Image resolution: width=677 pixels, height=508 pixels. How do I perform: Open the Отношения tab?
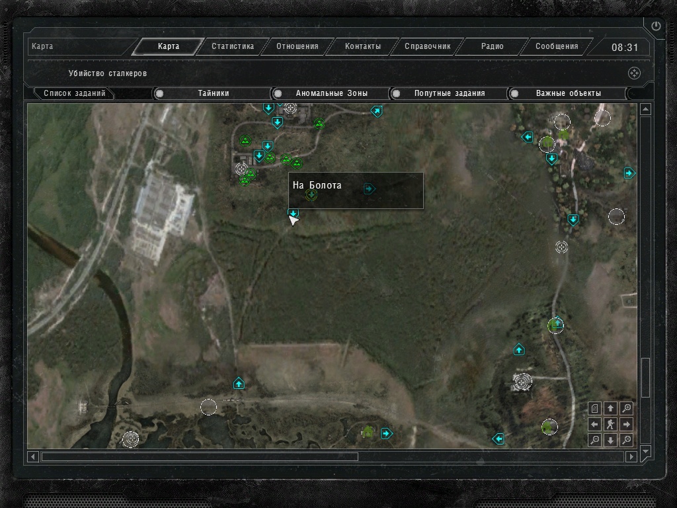click(x=297, y=46)
